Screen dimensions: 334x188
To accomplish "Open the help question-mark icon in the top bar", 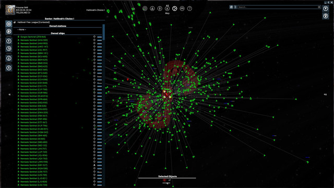I will [189, 8].
